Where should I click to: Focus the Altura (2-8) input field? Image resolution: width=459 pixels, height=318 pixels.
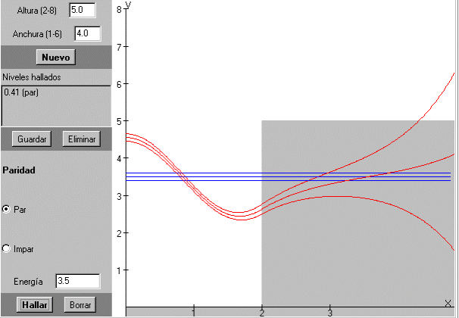83,11
